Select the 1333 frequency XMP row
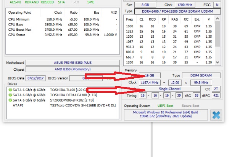Screen dimensions: 240x157 pyautogui.click(x=169, y=32)
